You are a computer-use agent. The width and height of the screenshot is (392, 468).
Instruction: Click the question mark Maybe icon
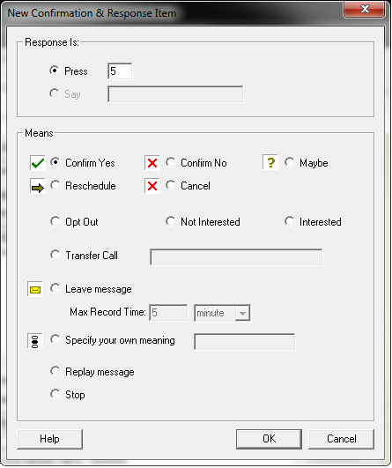click(270, 162)
